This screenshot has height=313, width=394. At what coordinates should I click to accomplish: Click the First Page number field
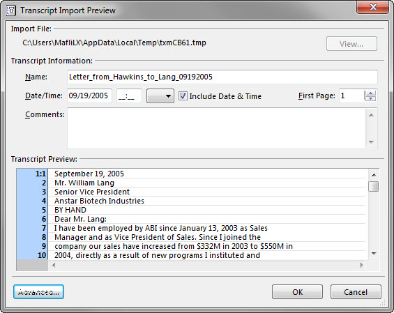pyautogui.click(x=351, y=96)
